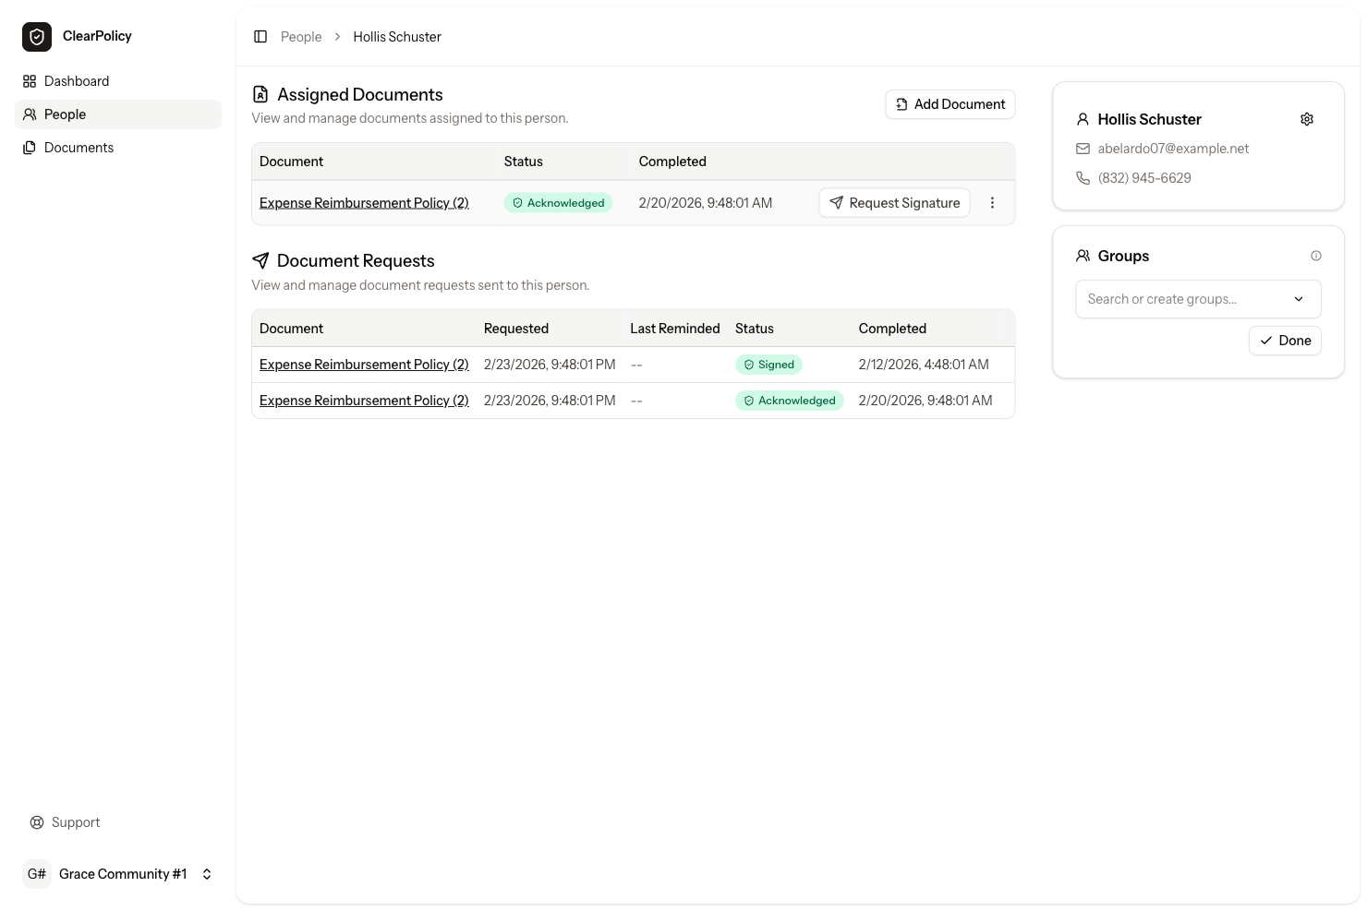This screenshot has width=1367, height=911.
Task: Click the Support help icon
Action: pyautogui.click(x=36, y=821)
